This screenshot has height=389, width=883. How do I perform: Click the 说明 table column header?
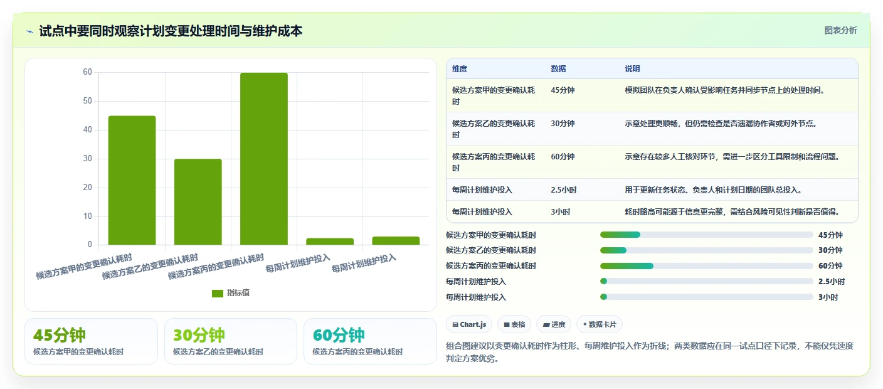point(633,69)
